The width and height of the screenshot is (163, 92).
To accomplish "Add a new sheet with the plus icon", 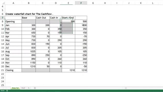I will [35, 88].
